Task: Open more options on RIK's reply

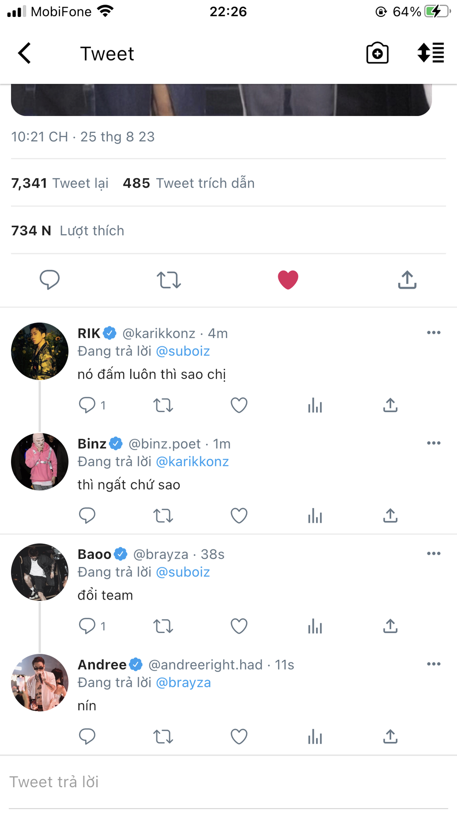Action: [x=434, y=333]
